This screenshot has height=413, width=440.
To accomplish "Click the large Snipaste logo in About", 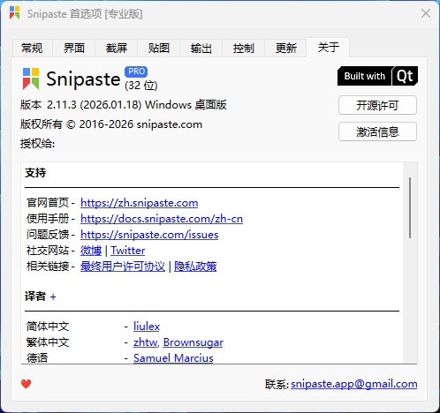I will [31, 79].
